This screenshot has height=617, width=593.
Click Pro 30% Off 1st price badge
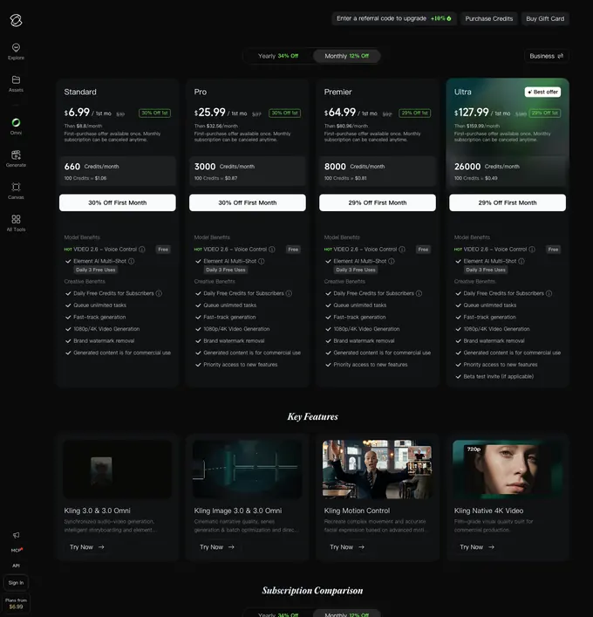click(x=284, y=113)
